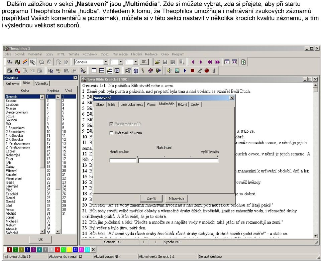Image resolution: width=321 pixels, height=261 pixels.
Task: Click scroll-up arrow of Kniha list
Action: [x=42, y=97]
